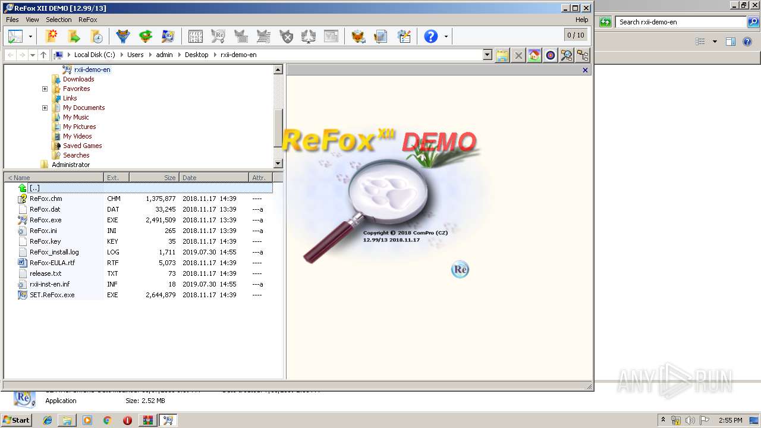Screen dimensions: 761x428
Task: Select ReFox-EULA.rtf in file list
Action: click(x=52, y=263)
